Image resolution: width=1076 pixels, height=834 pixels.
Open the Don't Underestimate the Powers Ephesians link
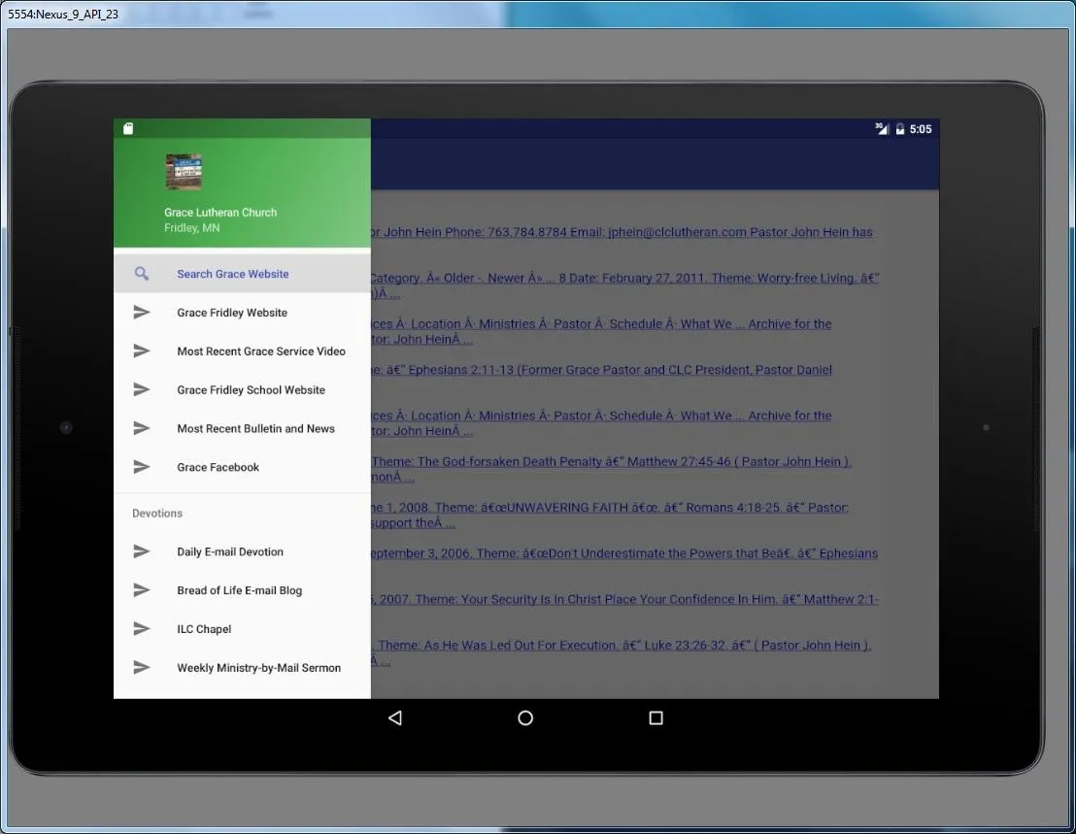click(624, 552)
